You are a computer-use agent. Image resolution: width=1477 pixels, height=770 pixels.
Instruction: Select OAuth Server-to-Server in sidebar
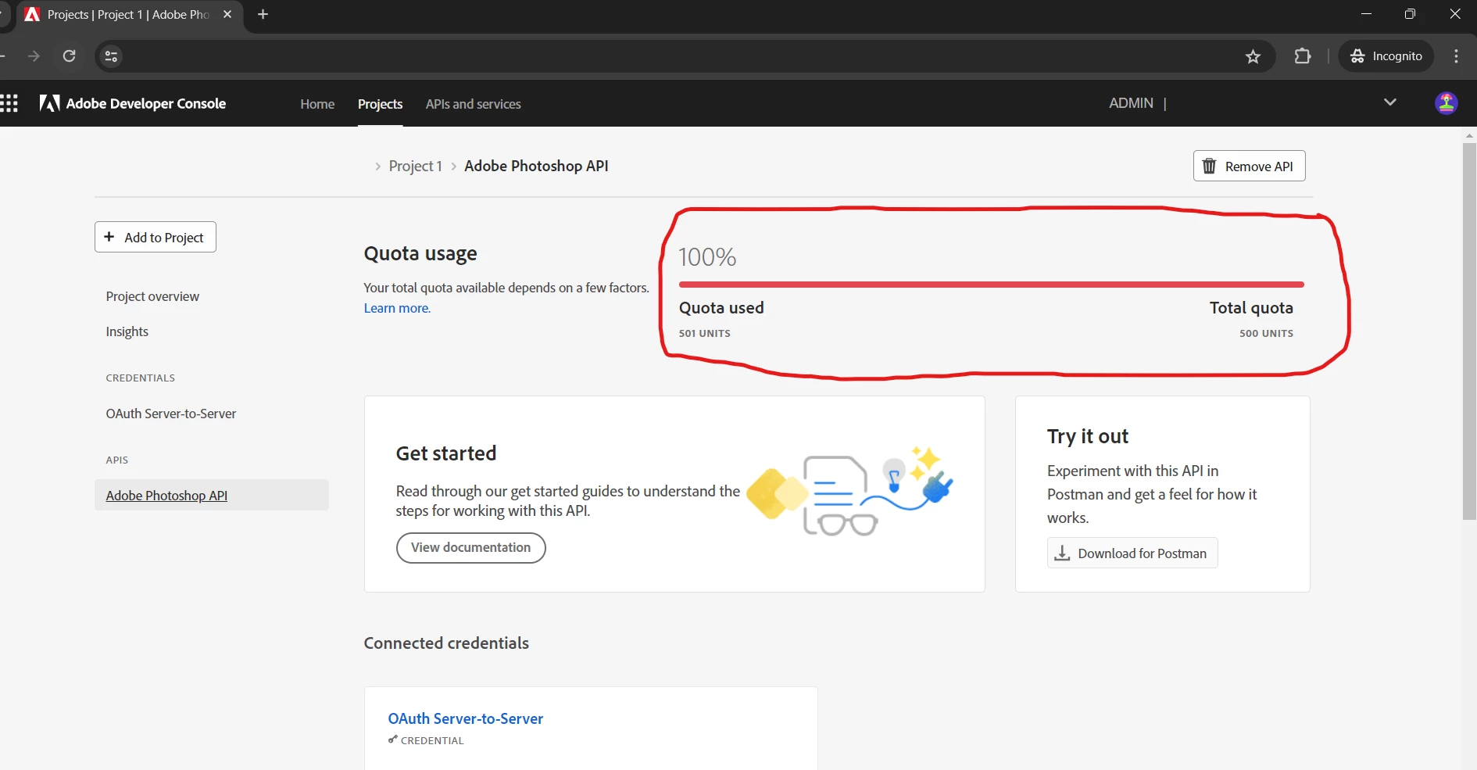[x=170, y=414]
